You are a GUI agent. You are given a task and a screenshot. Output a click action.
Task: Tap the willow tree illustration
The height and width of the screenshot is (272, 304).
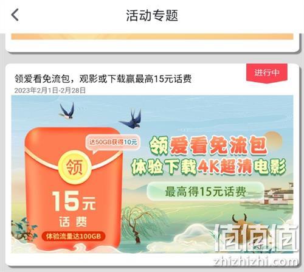pos(140,224)
